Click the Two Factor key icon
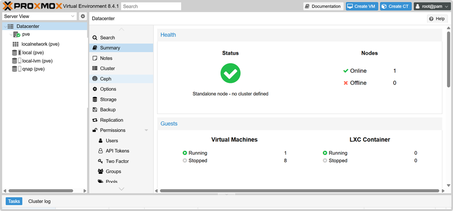 pos(100,161)
